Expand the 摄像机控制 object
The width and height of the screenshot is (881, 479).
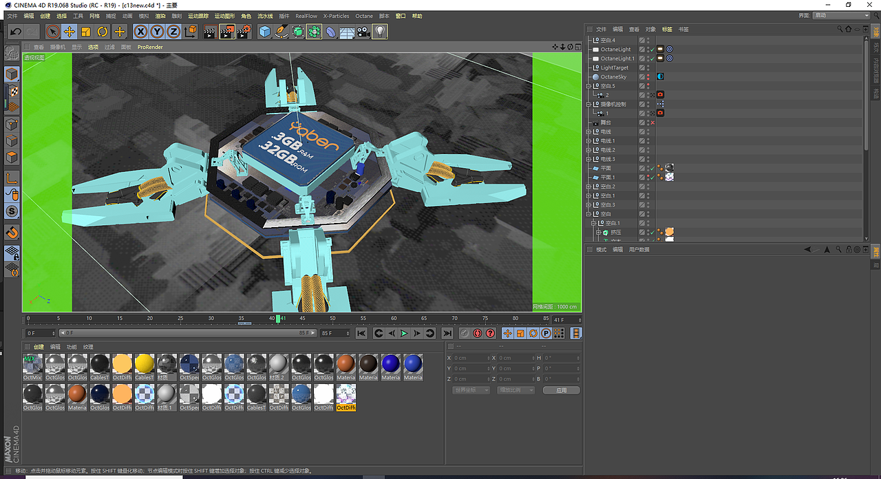588,104
